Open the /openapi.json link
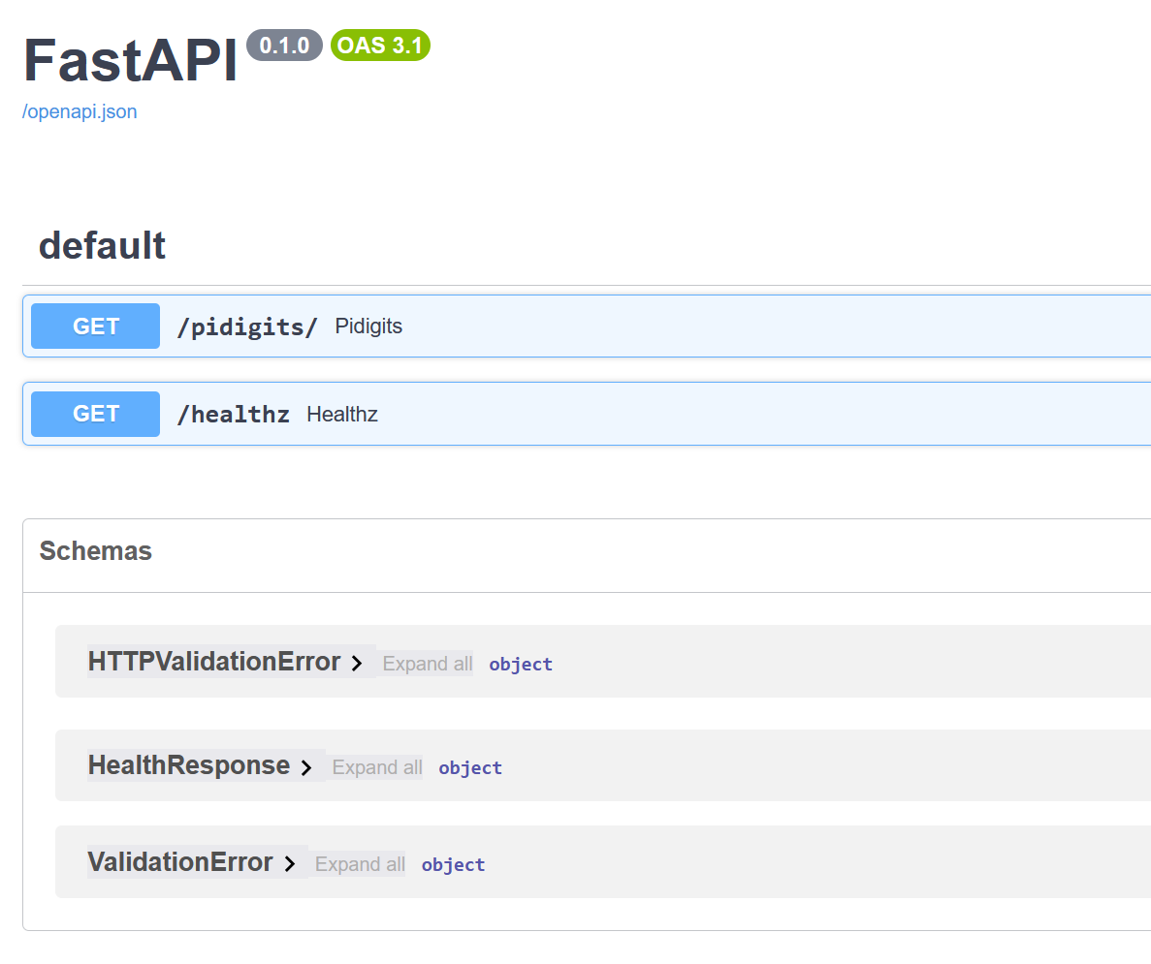 (80, 111)
